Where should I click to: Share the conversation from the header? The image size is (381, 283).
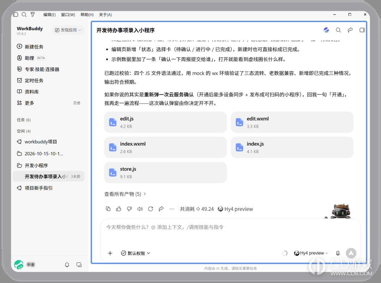[x=350, y=30]
